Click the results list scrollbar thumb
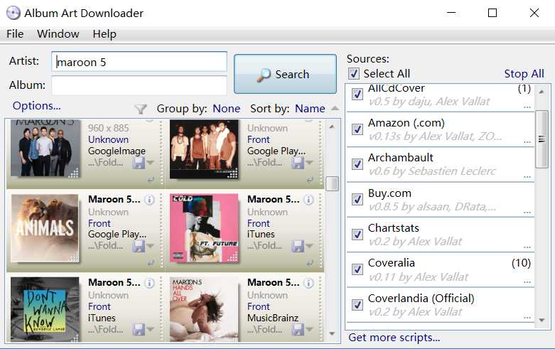555x349 pixels. coord(332,183)
